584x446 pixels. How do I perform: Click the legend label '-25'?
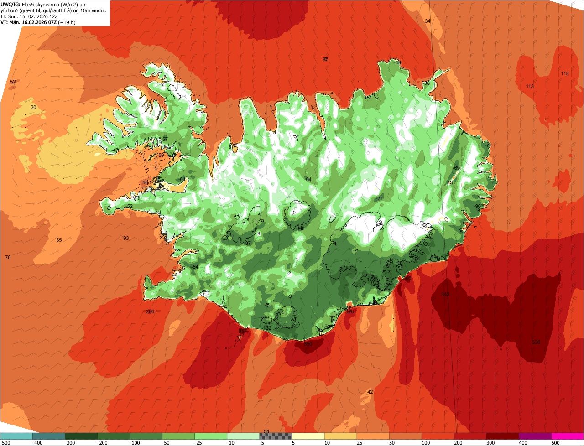(198, 443)
